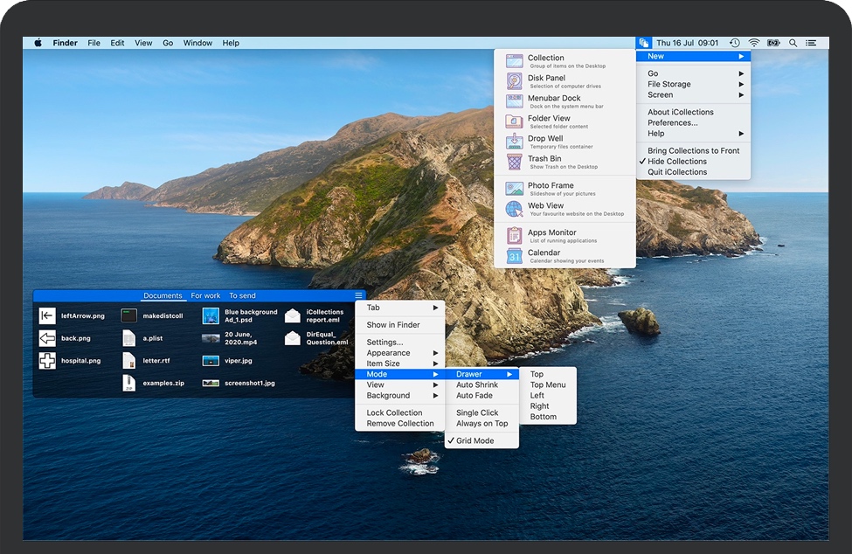The width and height of the screenshot is (852, 554).
Task: Switch to the For work tab
Action: pos(204,295)
